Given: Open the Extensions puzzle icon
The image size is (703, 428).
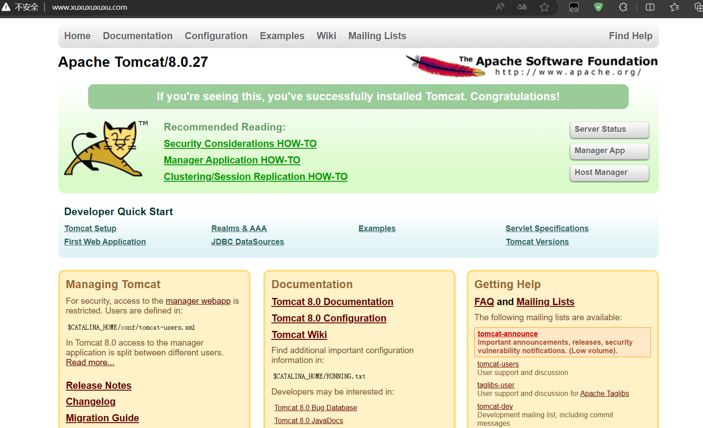Looking at the screenshot, I should point(623,7).
